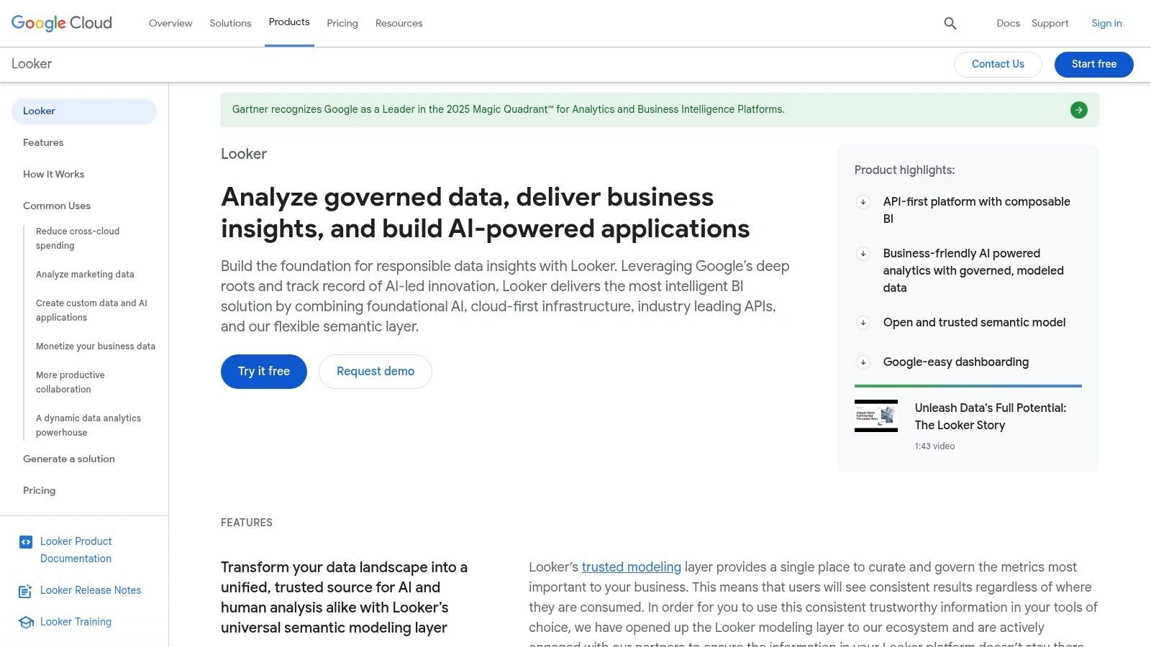This screenshot has width=1151, height=647.
Task: Click the download arrow beside API-first platform highlight
Action: [863, 202]
